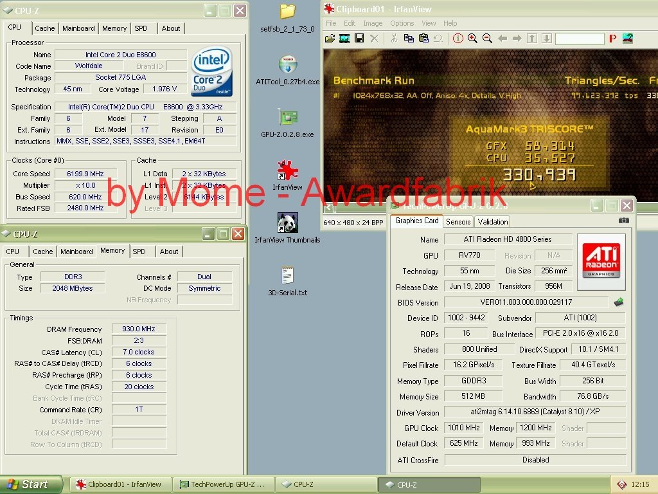
Task: Click the ATI CrossFire Disabled field
Action: click(535, 460)
